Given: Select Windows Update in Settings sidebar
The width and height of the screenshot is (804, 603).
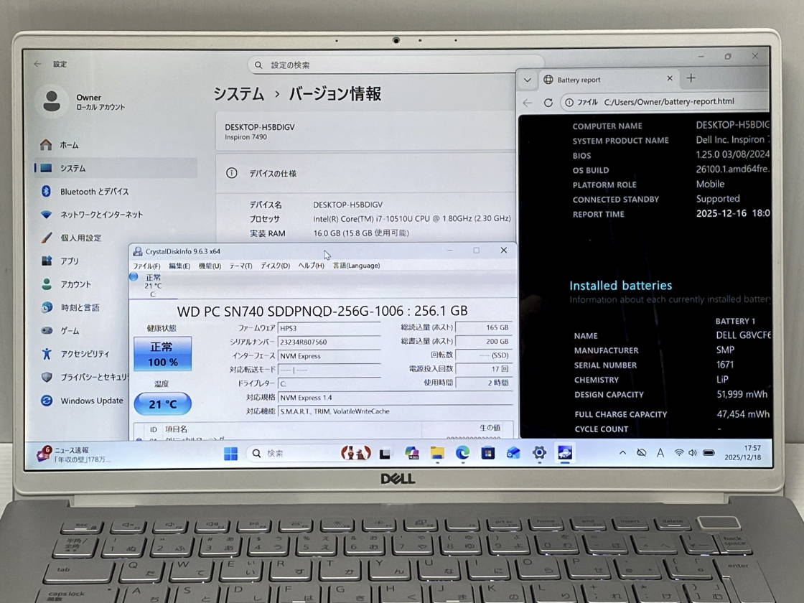Looking at the screenshot, I should tap(91, 401).
